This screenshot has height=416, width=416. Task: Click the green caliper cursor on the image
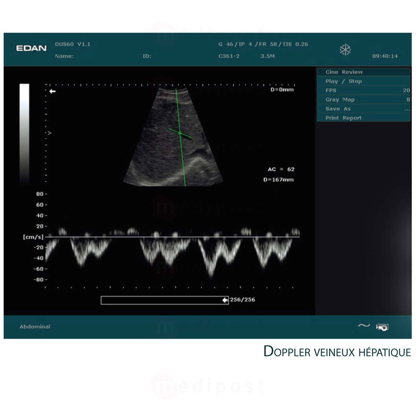tap(180, 133)
